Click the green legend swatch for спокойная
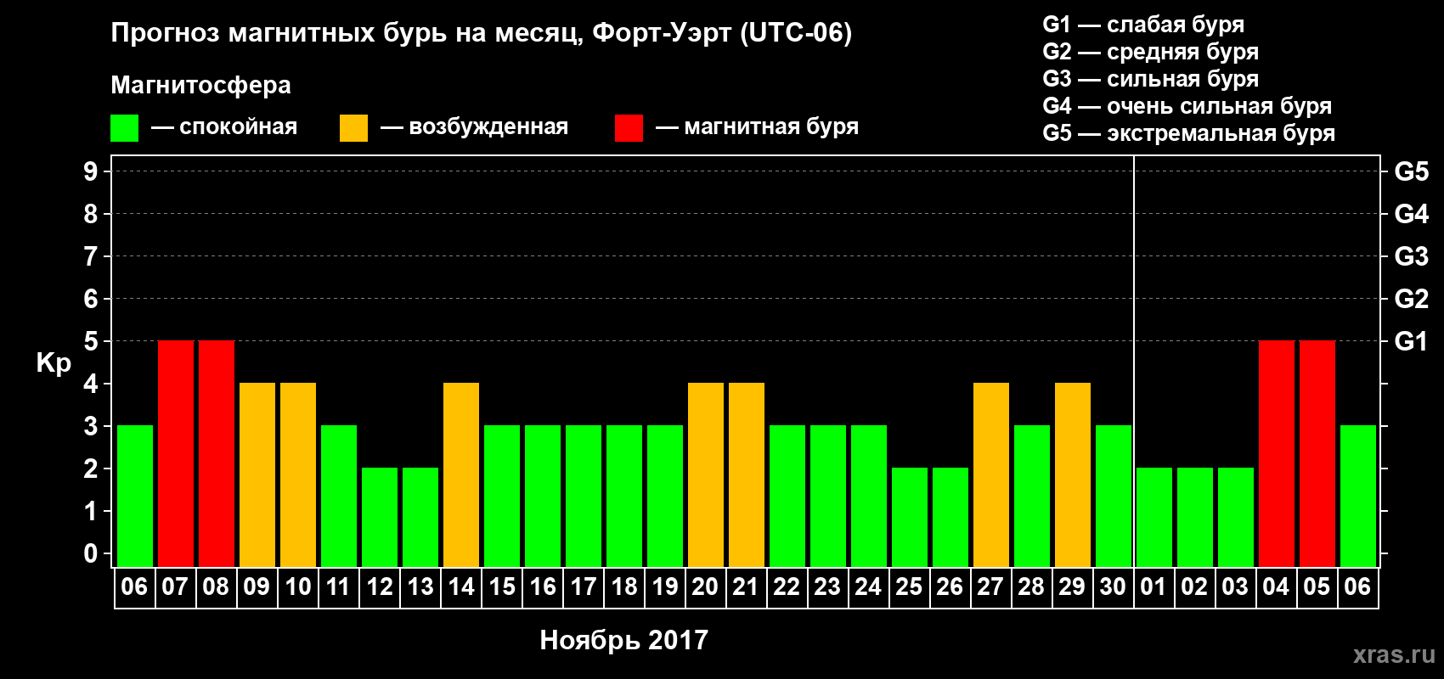Viewport: 1444px width, 679px height. pyautogui.click(x=125, y=128)
